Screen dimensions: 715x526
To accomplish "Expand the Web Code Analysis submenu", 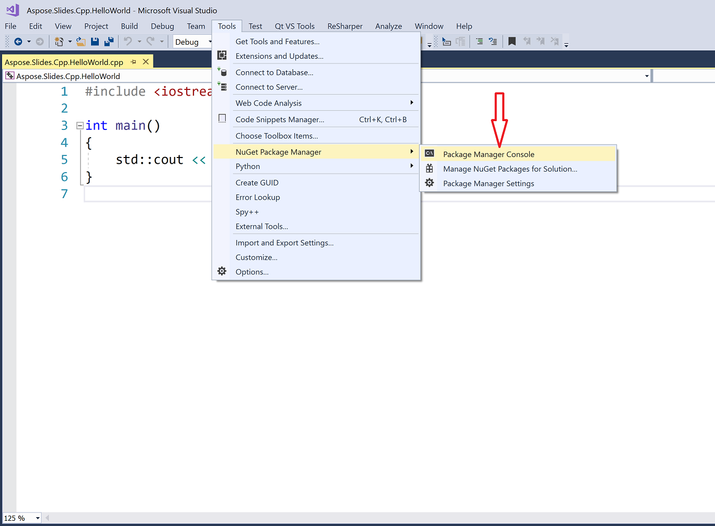I will (x=411, y=102).
